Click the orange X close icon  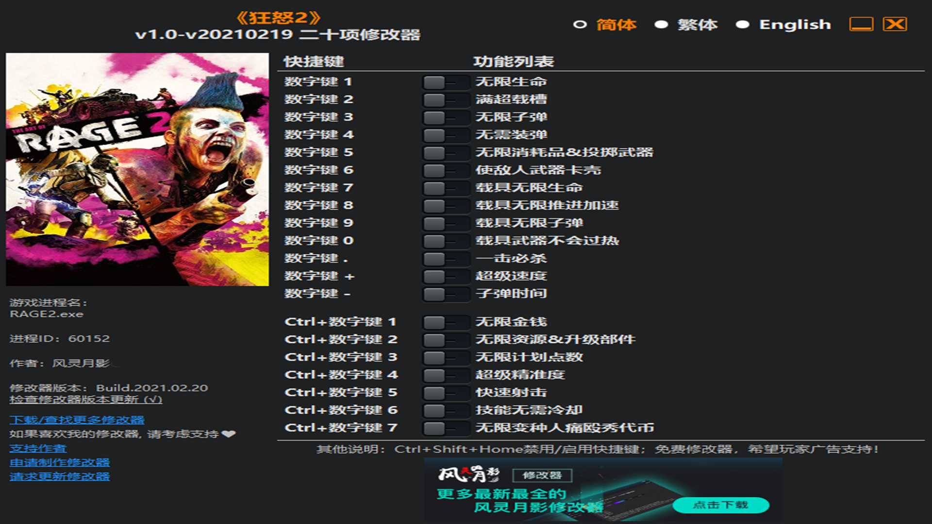895,24
